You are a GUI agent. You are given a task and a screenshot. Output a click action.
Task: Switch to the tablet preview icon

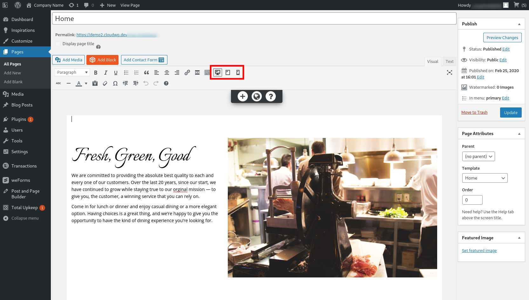pyautogui.click(x=228, y=72)
